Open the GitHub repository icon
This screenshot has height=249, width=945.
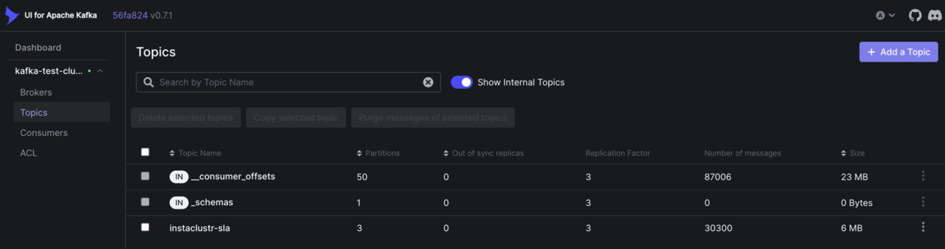915,15
